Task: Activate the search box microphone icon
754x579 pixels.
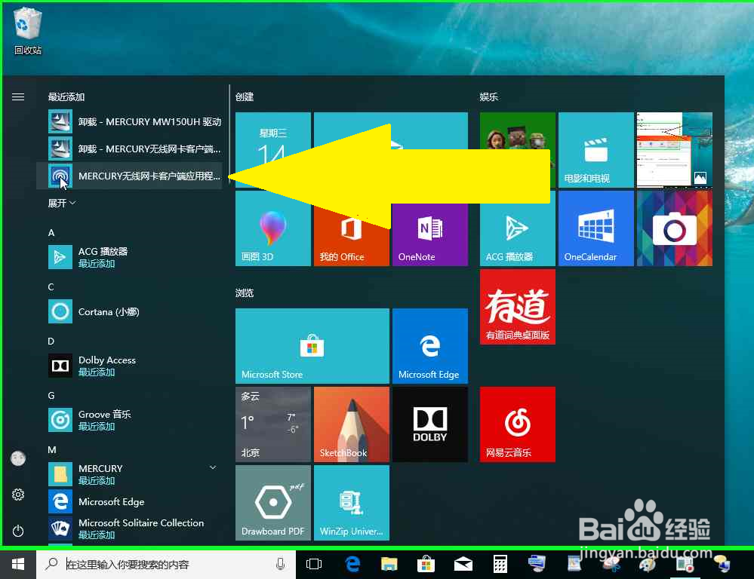Action: (280, 565)
